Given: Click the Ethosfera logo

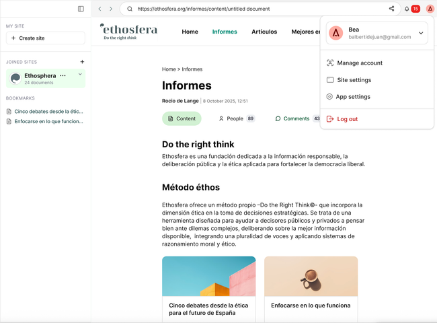Looking at the screenshot, I should click(x=128, y=32).
